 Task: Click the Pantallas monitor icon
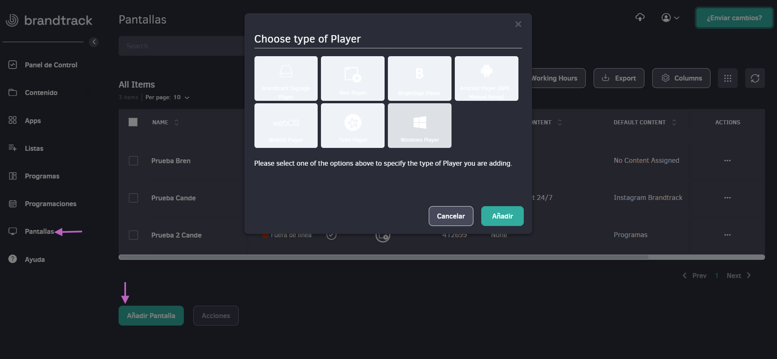point(13,231)
